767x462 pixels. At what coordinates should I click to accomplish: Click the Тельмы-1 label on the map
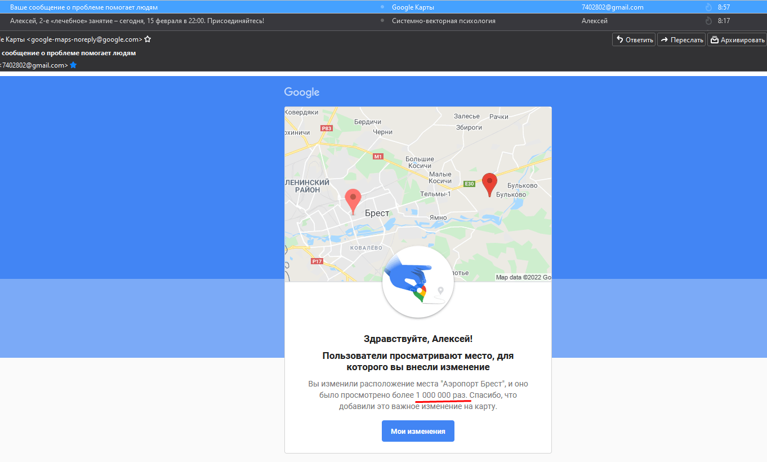(x=435, y=194)
